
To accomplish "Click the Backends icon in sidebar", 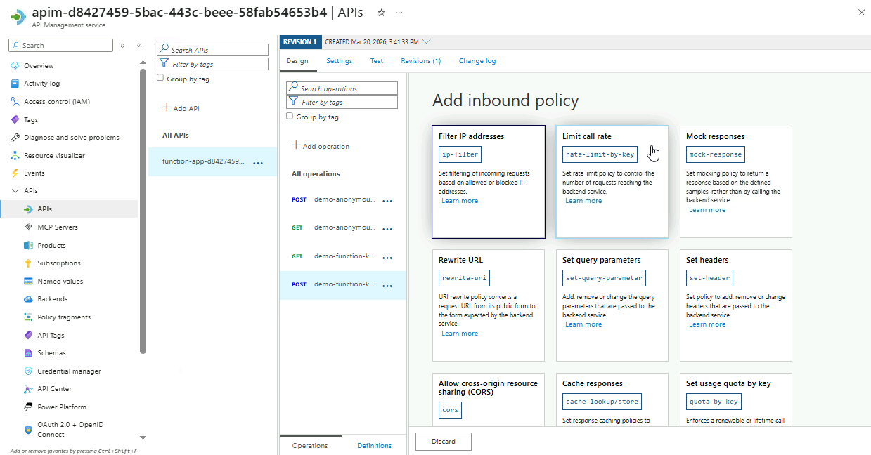I will pyautogui.click(x=28, y=299).
